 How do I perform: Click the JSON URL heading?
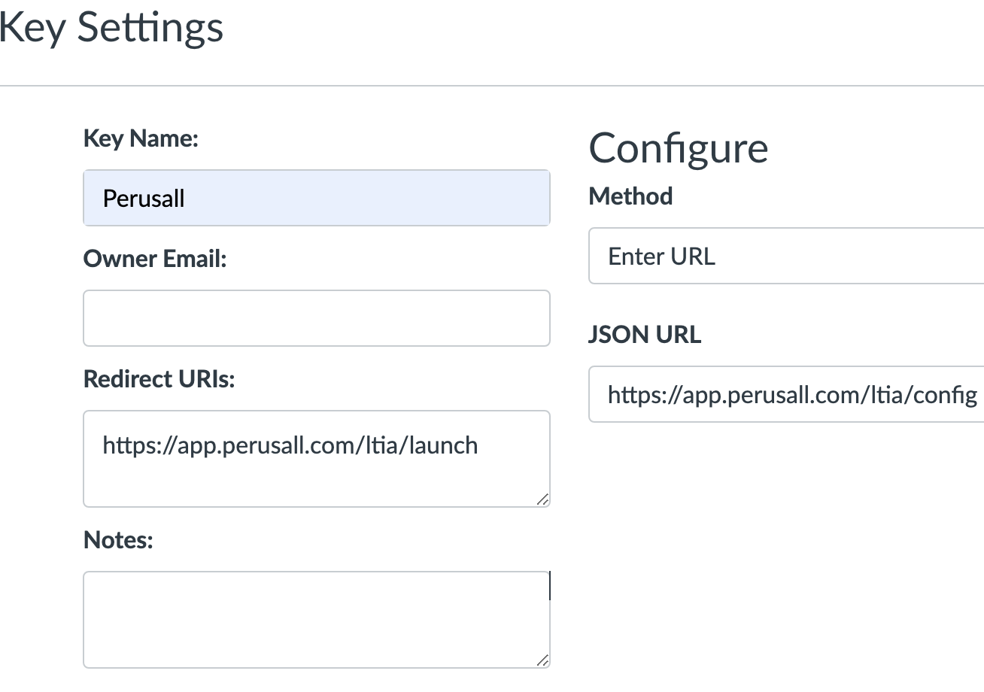644,334
